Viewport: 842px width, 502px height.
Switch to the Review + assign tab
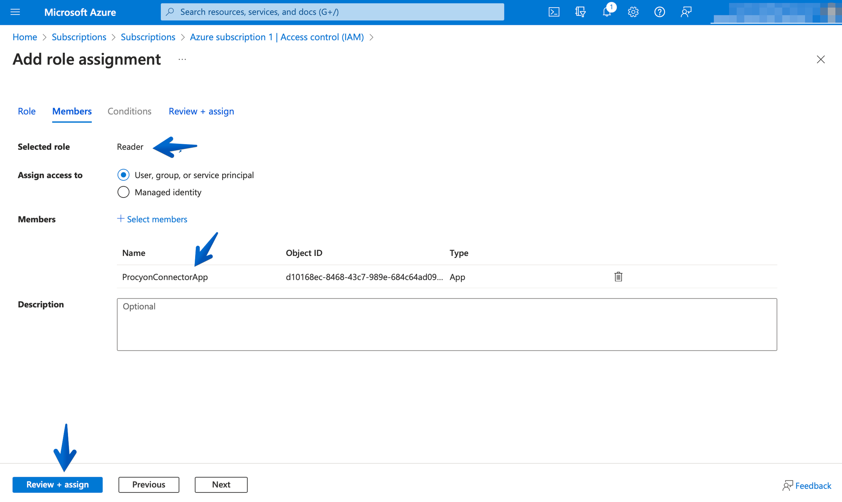[201, 111]
